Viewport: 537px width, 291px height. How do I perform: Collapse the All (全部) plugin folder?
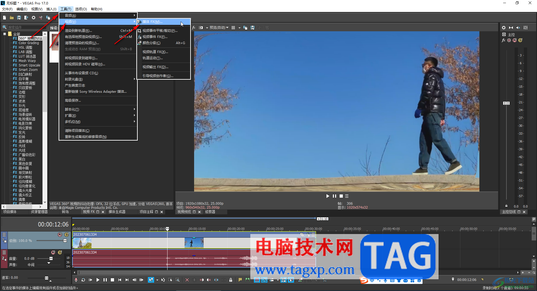(x=5, y=34)
